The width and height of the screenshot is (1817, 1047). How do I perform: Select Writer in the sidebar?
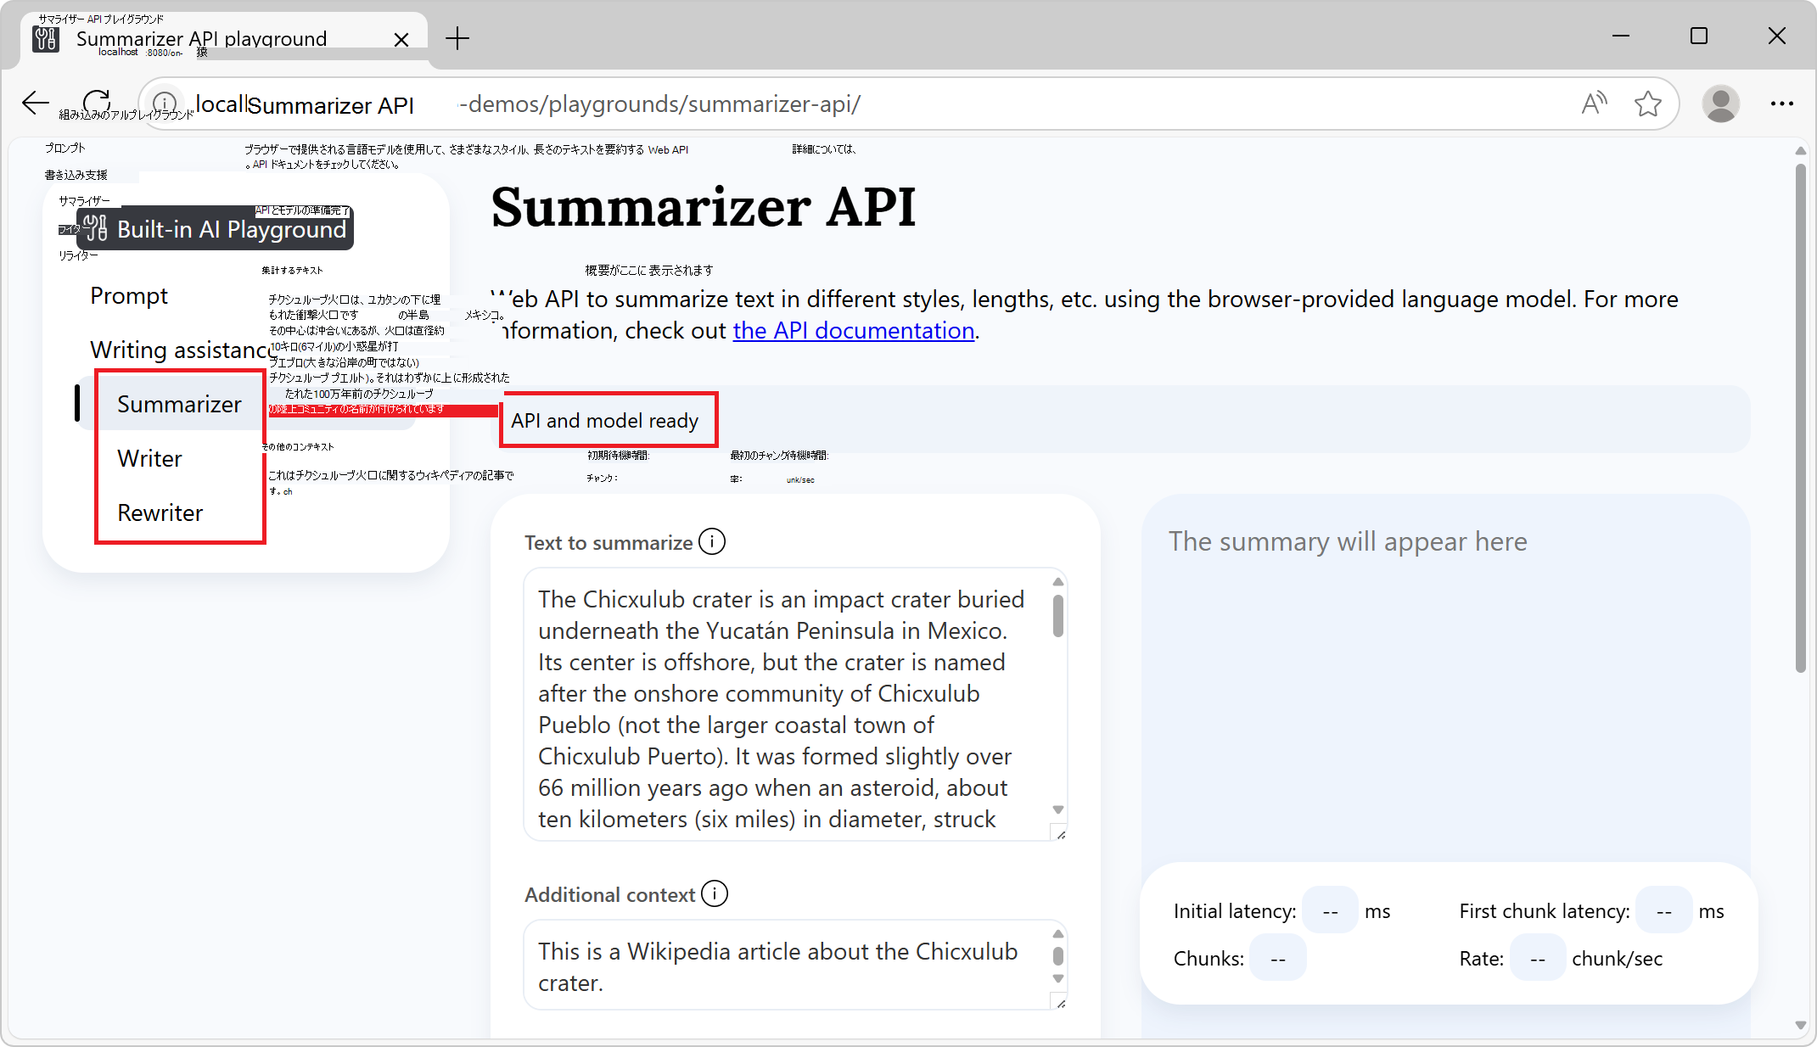click(x=149, y=458)
